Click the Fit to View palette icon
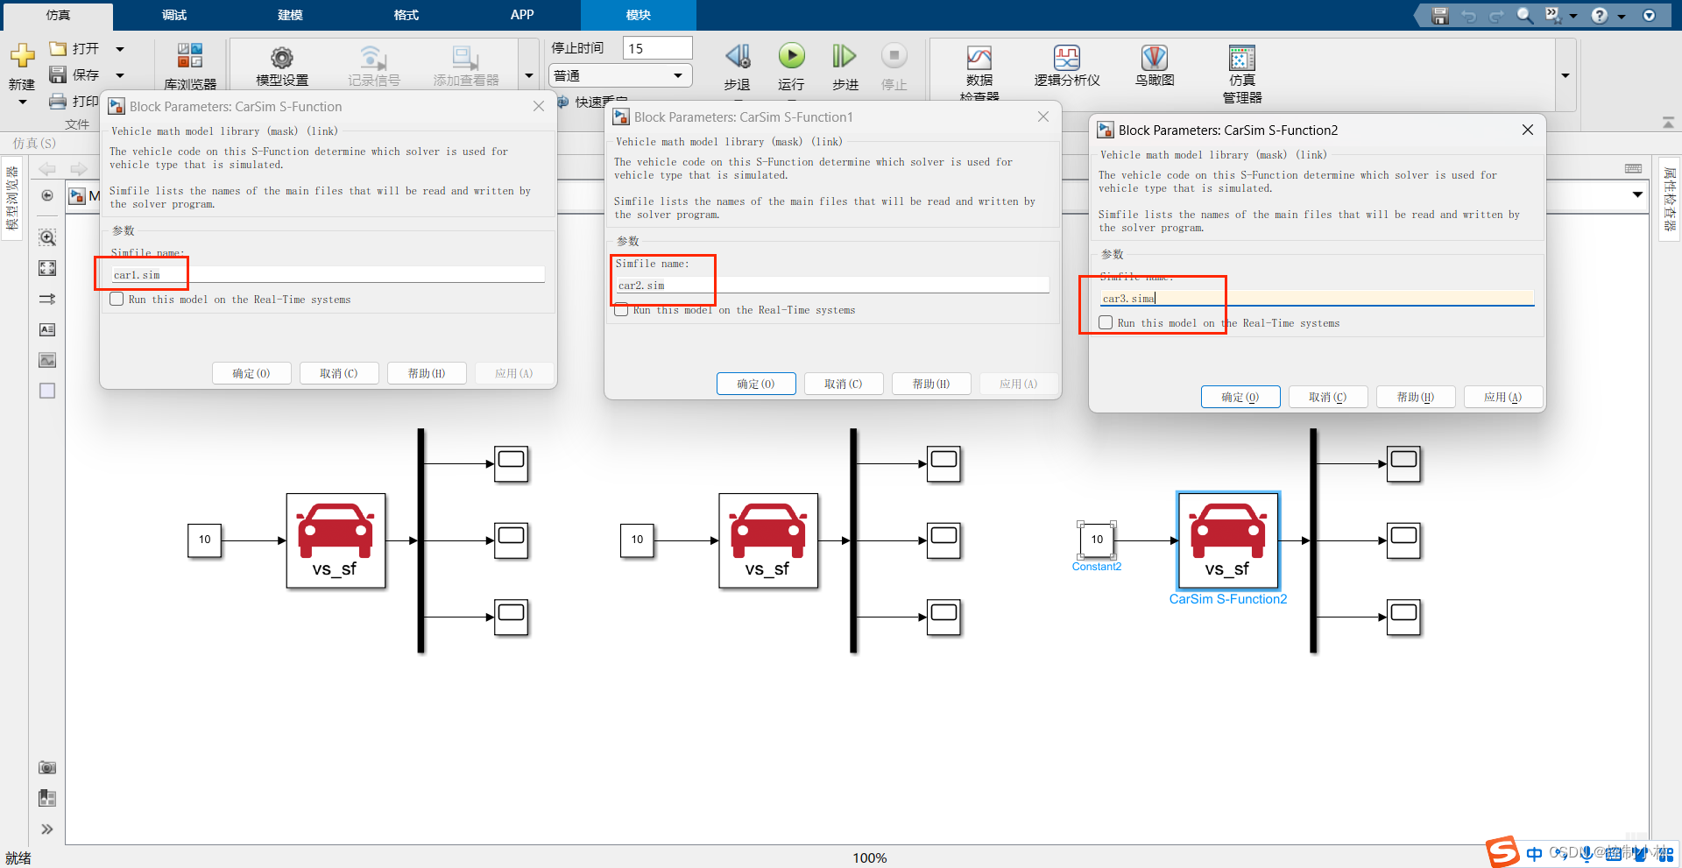The height and width of the screenshot is (868, 1682). pyautogui.click(x=47, y=268)
